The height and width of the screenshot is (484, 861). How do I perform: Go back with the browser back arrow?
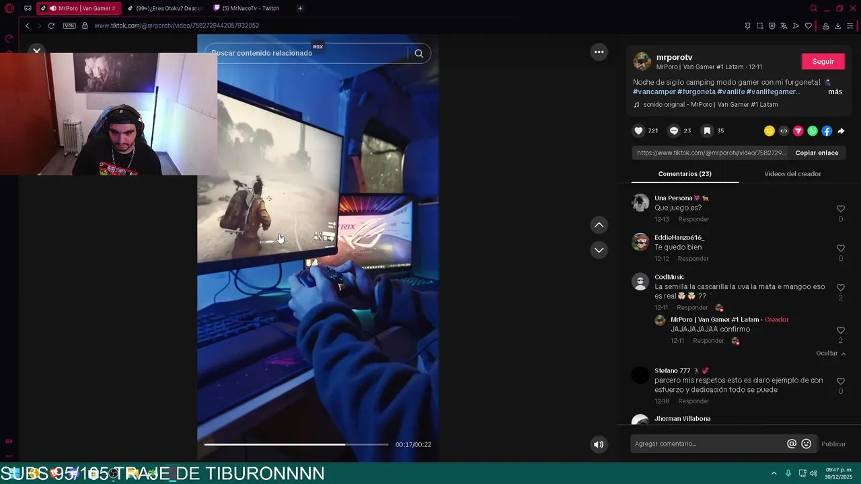(x=27, y=26)
